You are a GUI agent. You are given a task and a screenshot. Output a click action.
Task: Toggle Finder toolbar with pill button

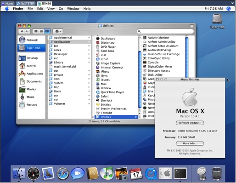(x=192, y=26)
